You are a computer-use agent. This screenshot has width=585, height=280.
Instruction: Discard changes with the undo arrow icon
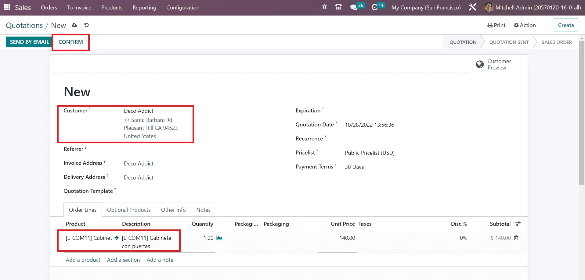(x=87, y=25)
